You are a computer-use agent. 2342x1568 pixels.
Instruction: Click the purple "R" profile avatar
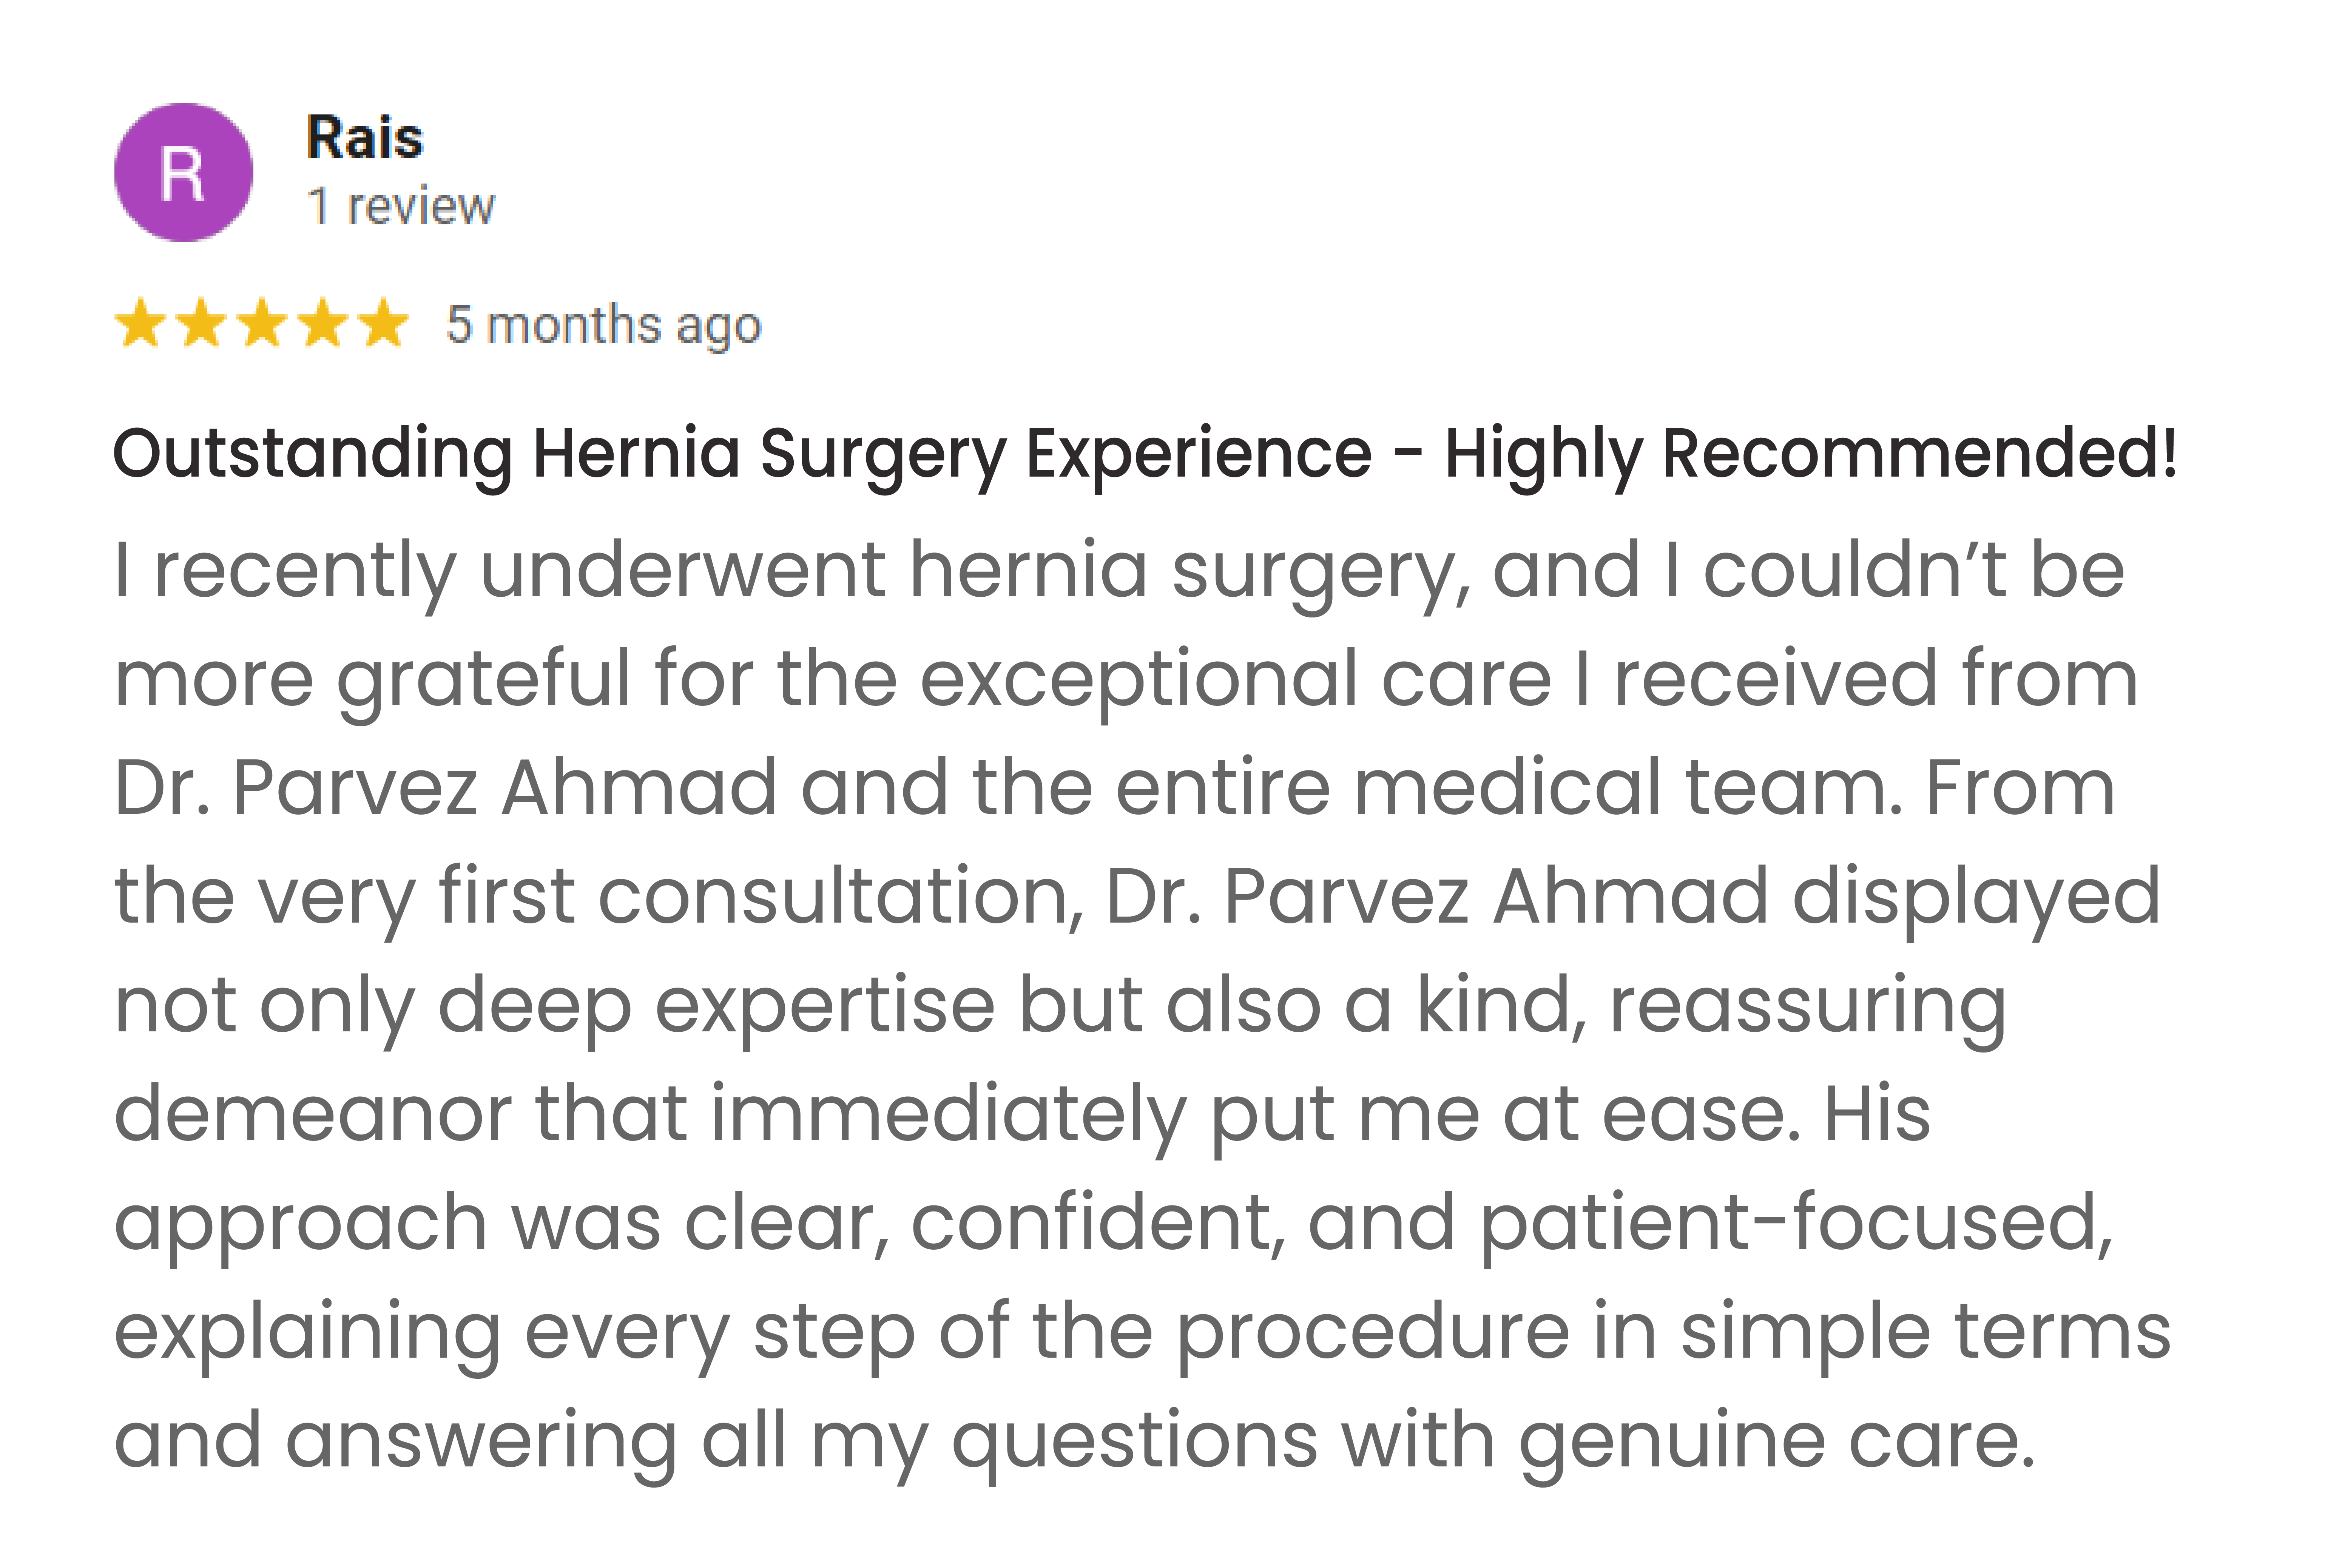[183, 172]
